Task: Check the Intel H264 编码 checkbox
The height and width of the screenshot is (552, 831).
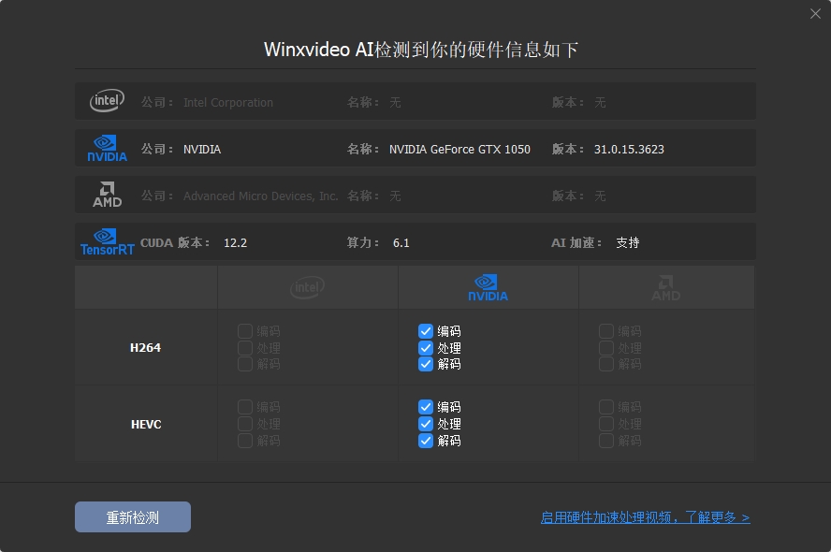Action: pos(245,331)
